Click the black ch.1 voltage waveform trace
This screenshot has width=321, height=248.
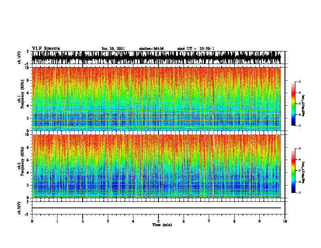[x=156, y=58]
